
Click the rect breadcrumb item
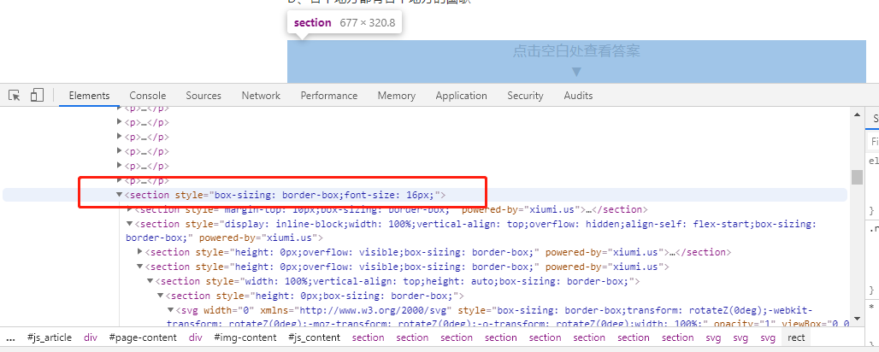[x=796, y=337]
